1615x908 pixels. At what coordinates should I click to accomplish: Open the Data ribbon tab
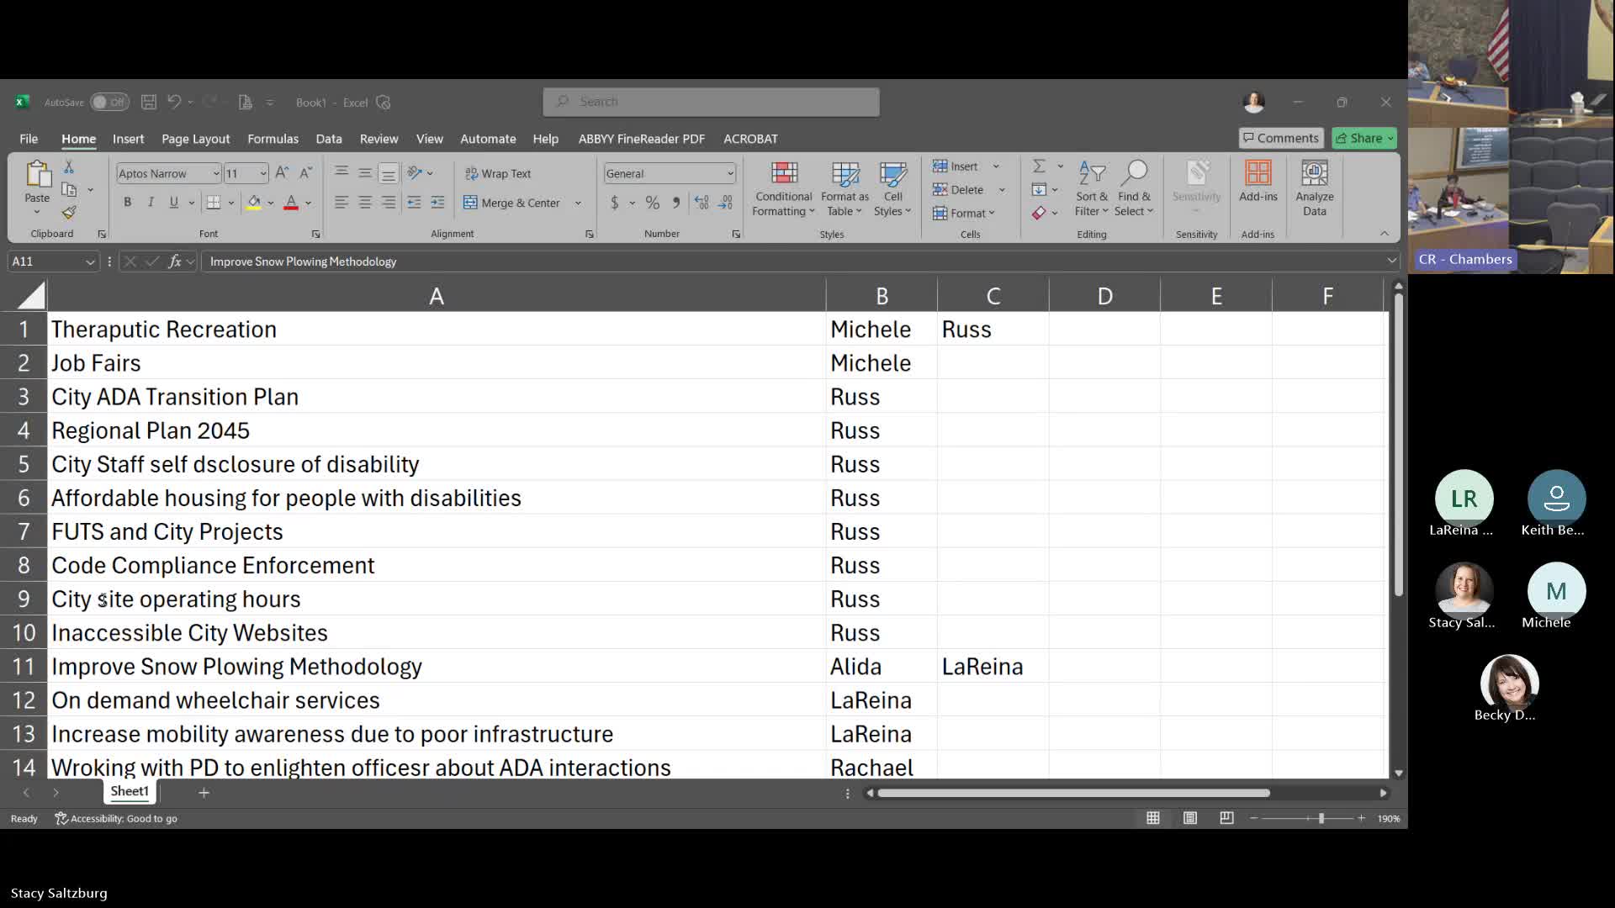[x=328, y=139]
